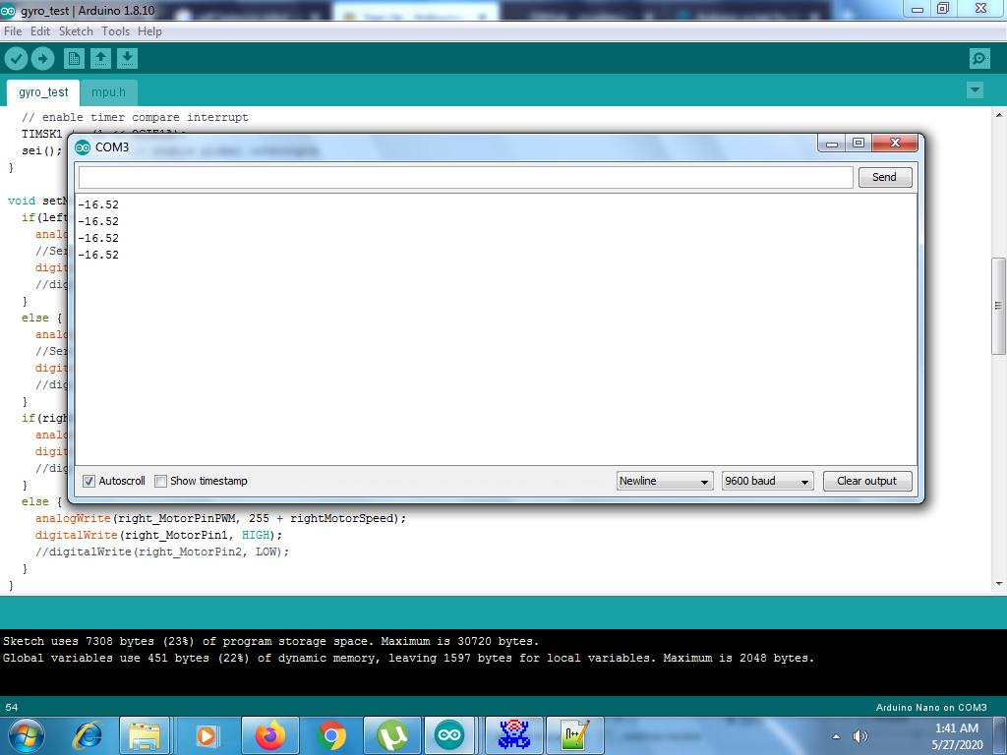Click the sei(); code line
Viewport: 1007px width, 755px height.
[41, 150]
